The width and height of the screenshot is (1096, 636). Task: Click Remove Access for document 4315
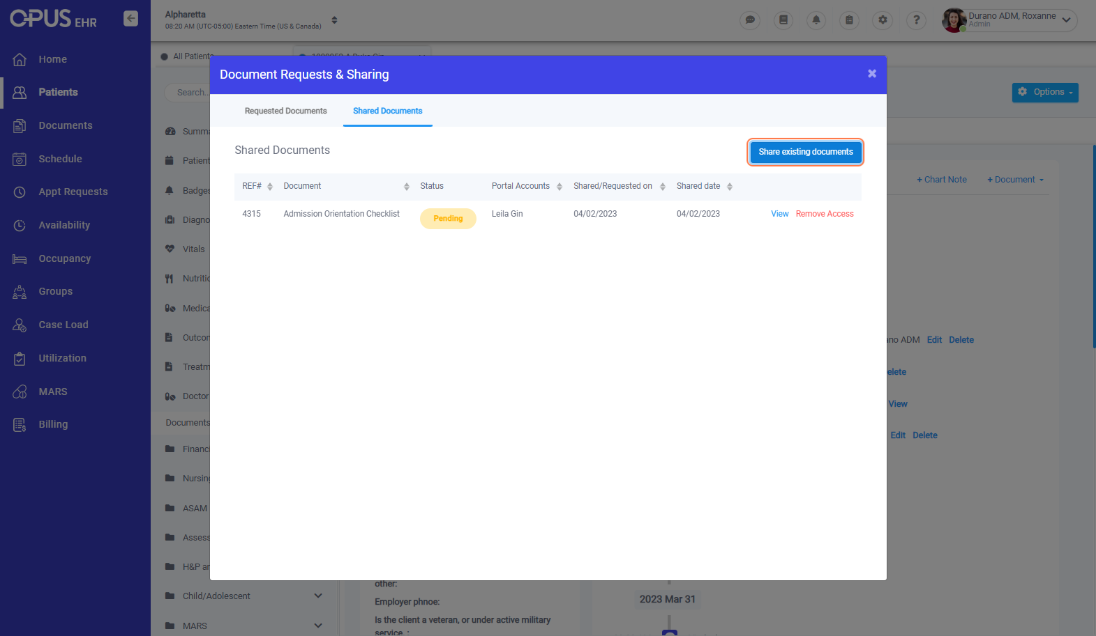click(x=824, y=214)
